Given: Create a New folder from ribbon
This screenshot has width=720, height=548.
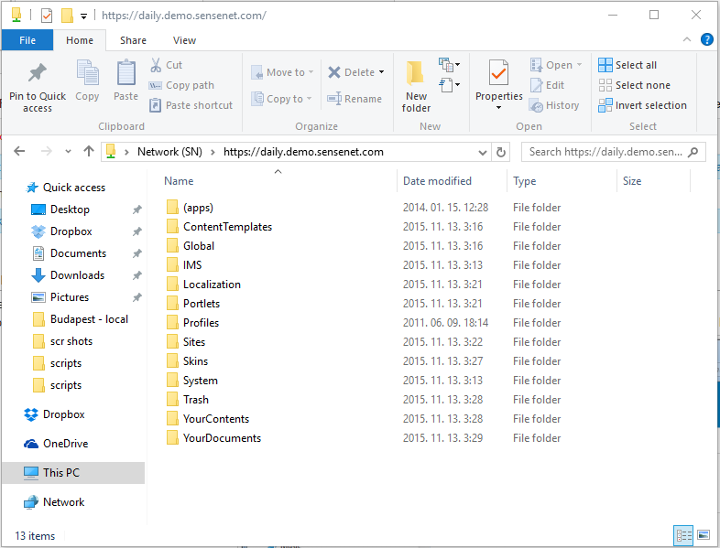Looking at the screenshot, I should (416, 87).
